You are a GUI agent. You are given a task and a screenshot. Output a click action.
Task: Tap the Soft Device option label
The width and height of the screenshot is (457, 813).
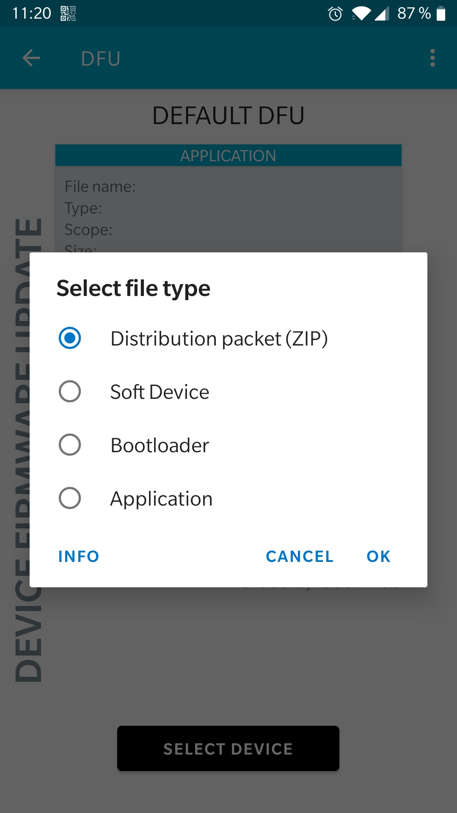pos(160,392)
